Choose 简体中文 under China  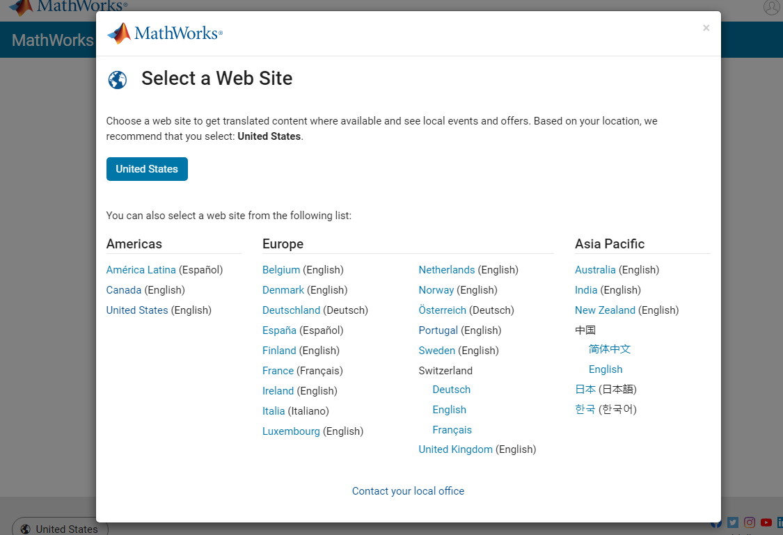click(x=609, y=349)
